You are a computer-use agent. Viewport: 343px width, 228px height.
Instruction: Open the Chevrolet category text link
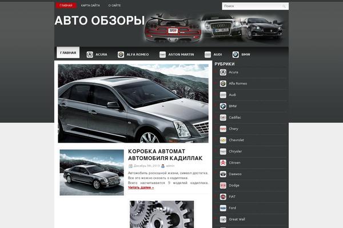pyautogui.click(x=236, y=140)
